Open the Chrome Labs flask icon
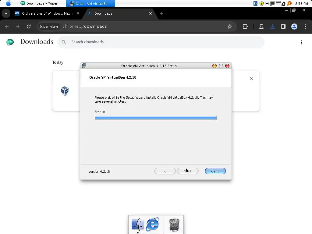 pos(261,27)
